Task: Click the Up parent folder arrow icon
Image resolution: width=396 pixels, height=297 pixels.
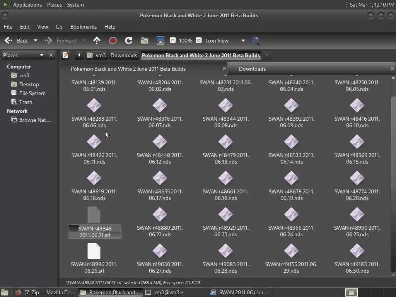Action: [x=97, y=41]
